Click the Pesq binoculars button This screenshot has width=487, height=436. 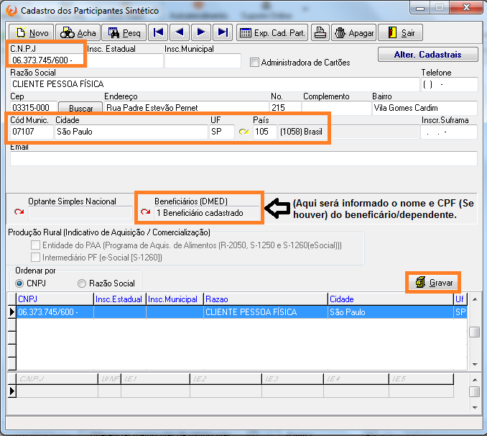[x=124, y=33]
